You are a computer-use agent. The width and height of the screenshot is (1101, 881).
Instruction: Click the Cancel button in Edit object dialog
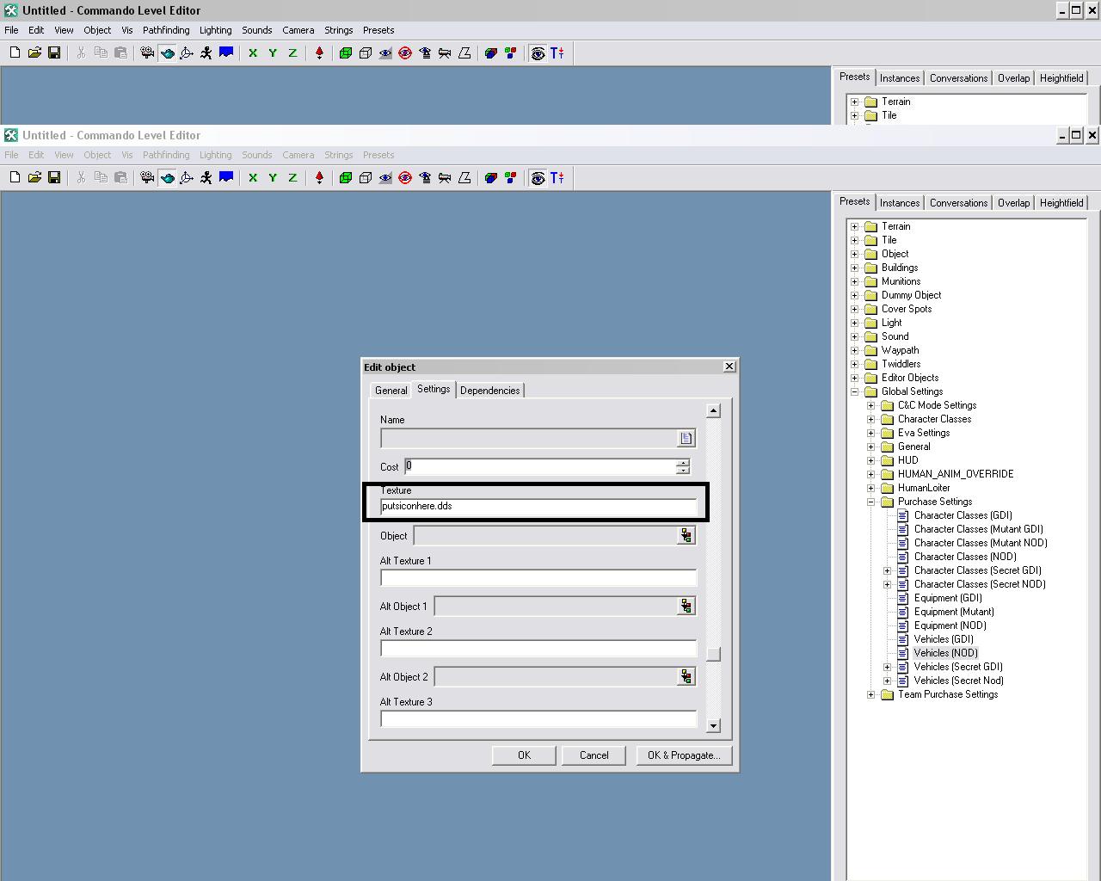pos(594,755)
